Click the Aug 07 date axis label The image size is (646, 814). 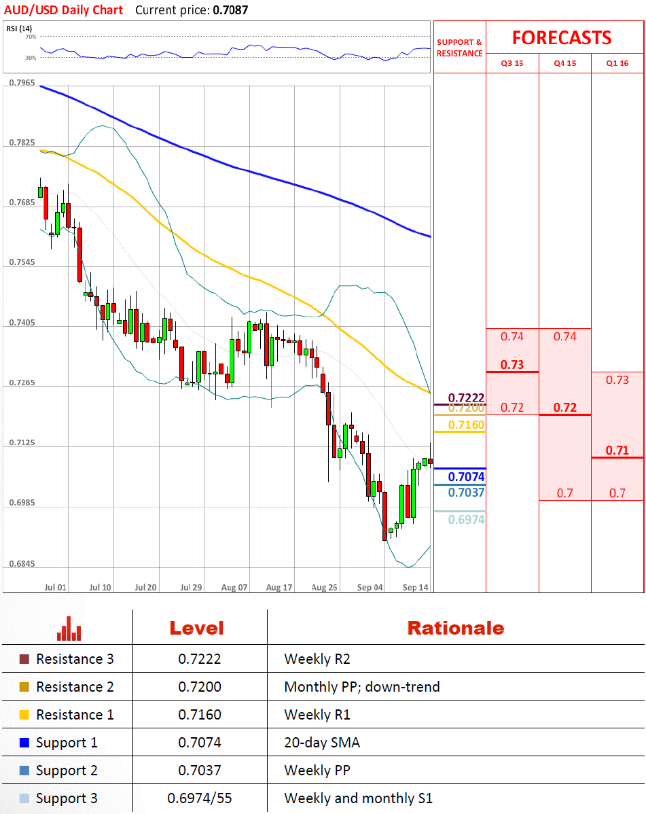click(234, 587)
